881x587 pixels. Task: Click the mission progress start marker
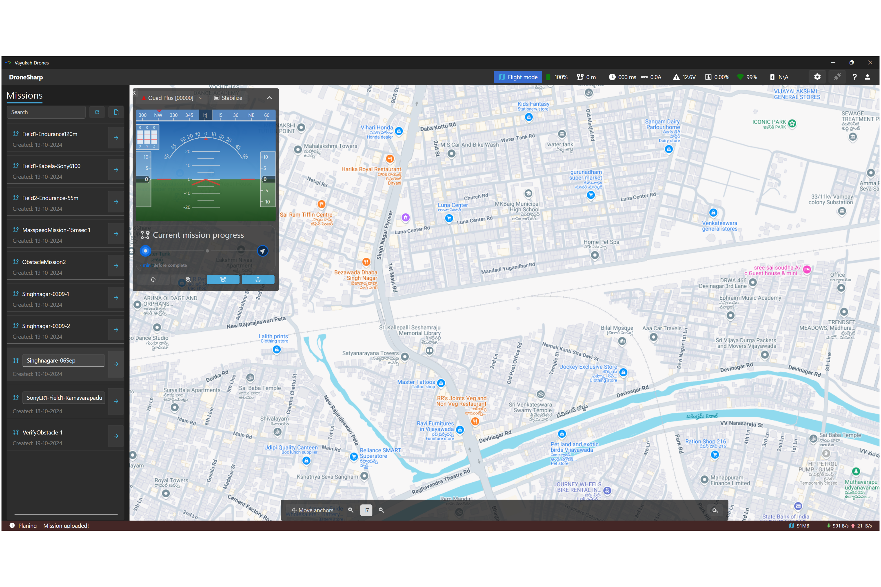pos(145,251)
